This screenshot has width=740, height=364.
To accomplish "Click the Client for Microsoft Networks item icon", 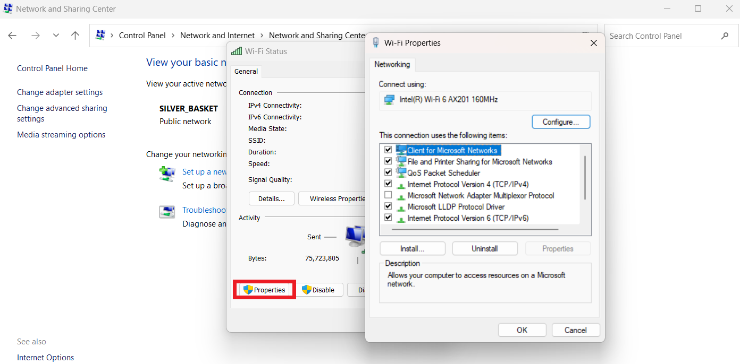I will (x=401, y=150).
